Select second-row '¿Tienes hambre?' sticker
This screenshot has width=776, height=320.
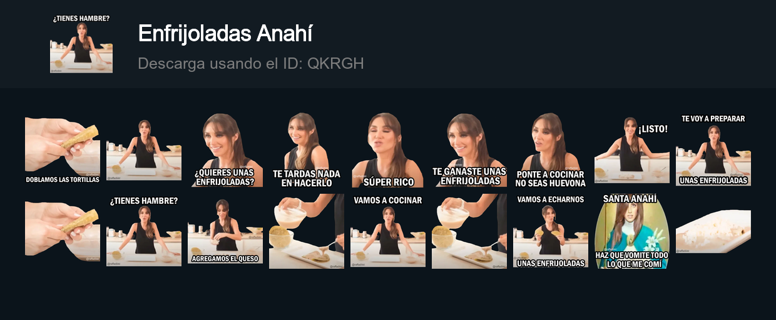pyautogui.click(x=144, y=231)
